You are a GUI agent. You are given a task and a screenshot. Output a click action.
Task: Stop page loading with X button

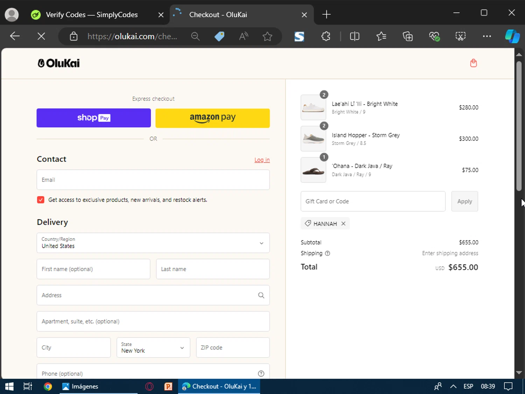(41, 36)
